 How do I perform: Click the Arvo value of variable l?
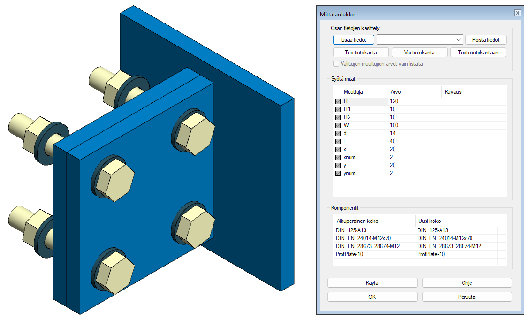coord(413,141)
